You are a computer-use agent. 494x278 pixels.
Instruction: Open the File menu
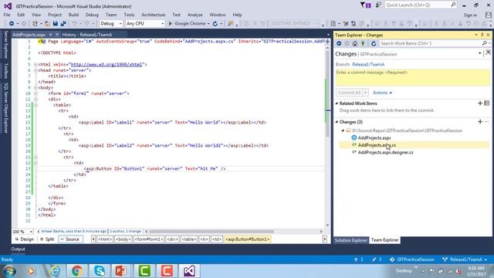coord(7,15)
